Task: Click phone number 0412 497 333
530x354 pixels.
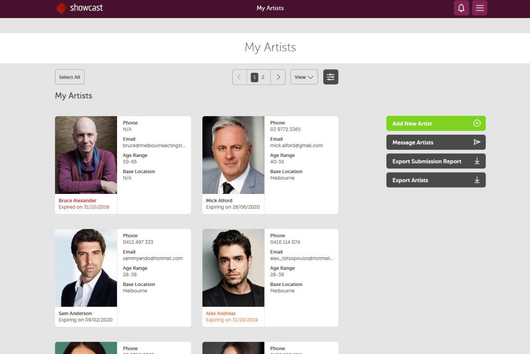Action: pos(138,242)
